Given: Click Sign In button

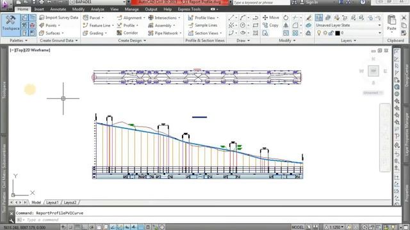Looking at the screenshot, I should 312,3.
